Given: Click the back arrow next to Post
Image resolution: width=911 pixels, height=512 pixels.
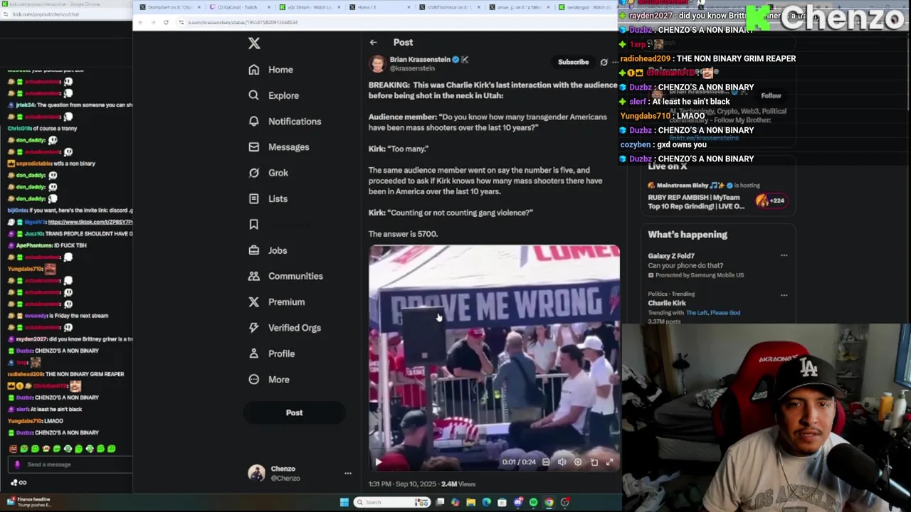Looking at the screenshot, I should pos(374,43).
